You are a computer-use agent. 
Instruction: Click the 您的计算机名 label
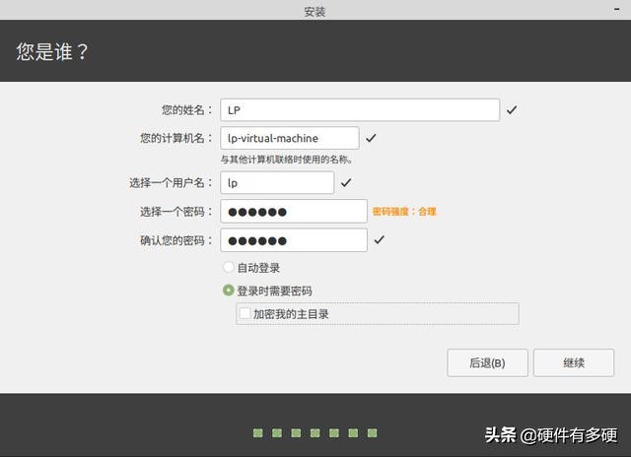[x=176, y=138]
